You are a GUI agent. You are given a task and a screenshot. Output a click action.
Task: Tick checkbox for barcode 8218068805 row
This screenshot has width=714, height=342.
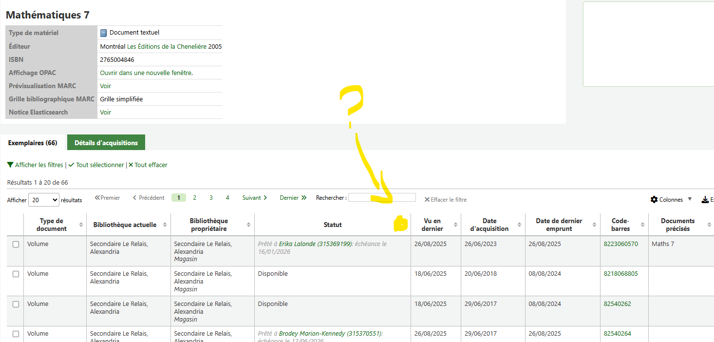[x=16, y=274]
